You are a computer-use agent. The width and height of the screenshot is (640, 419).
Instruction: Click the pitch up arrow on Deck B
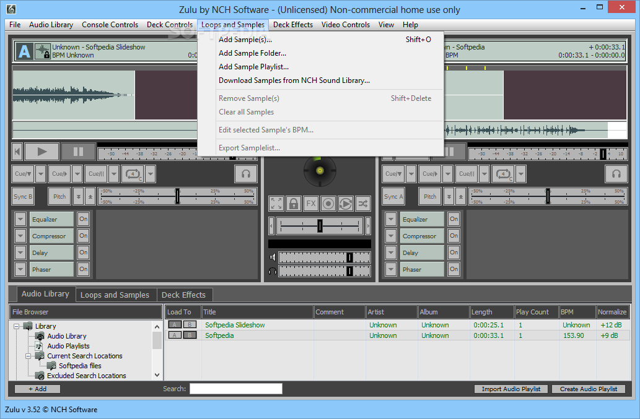coord(460,196)
